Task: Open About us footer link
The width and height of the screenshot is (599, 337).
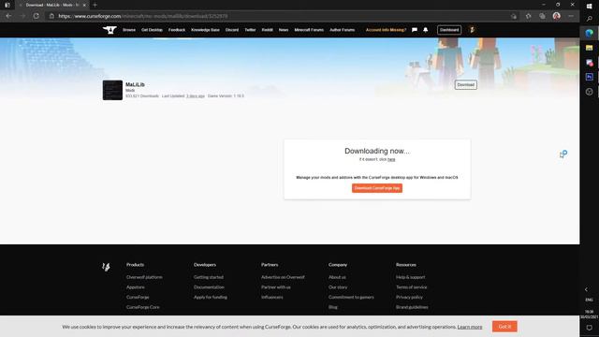Action: click(337, 277)
